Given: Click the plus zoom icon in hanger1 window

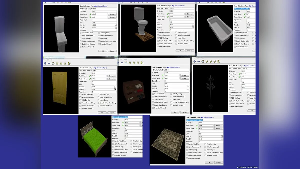Looking at the screenshot, I should tap(194, 61).
